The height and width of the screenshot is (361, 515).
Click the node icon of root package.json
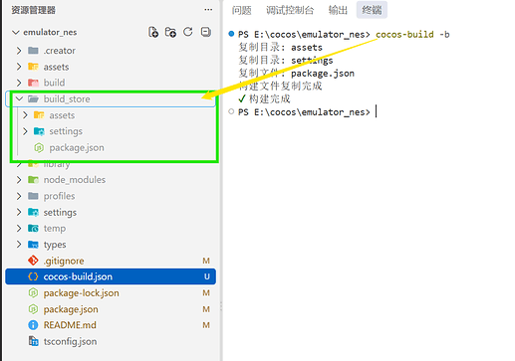(x=33, y=309)
